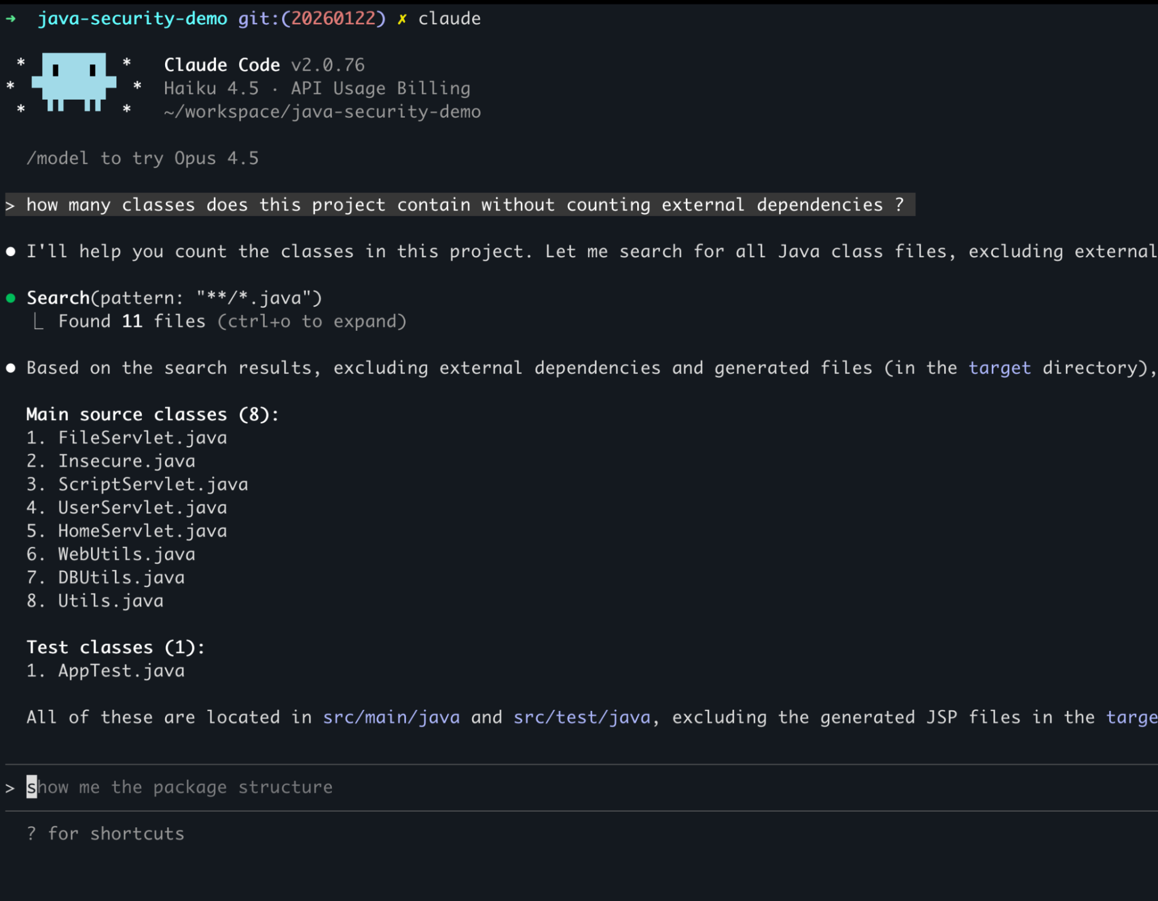Viewport: 1158px width, 901px height.
Task: Click the "Found 11 files" result line
Action: click(131, 322)
